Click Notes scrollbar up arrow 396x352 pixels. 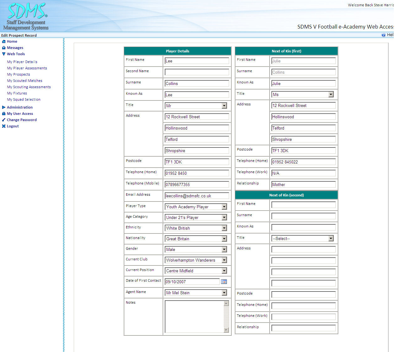(226, 303)
